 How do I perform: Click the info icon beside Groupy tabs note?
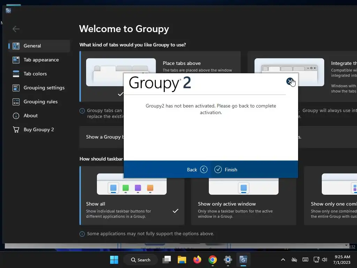tap(82, 111)
